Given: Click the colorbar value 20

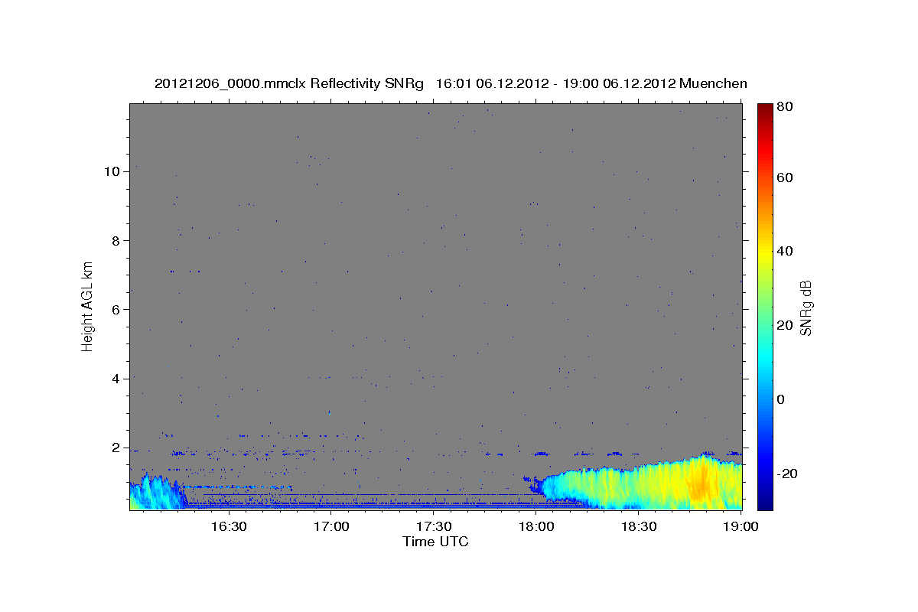Looking at the screenshot, I should (x=785, y=325).
